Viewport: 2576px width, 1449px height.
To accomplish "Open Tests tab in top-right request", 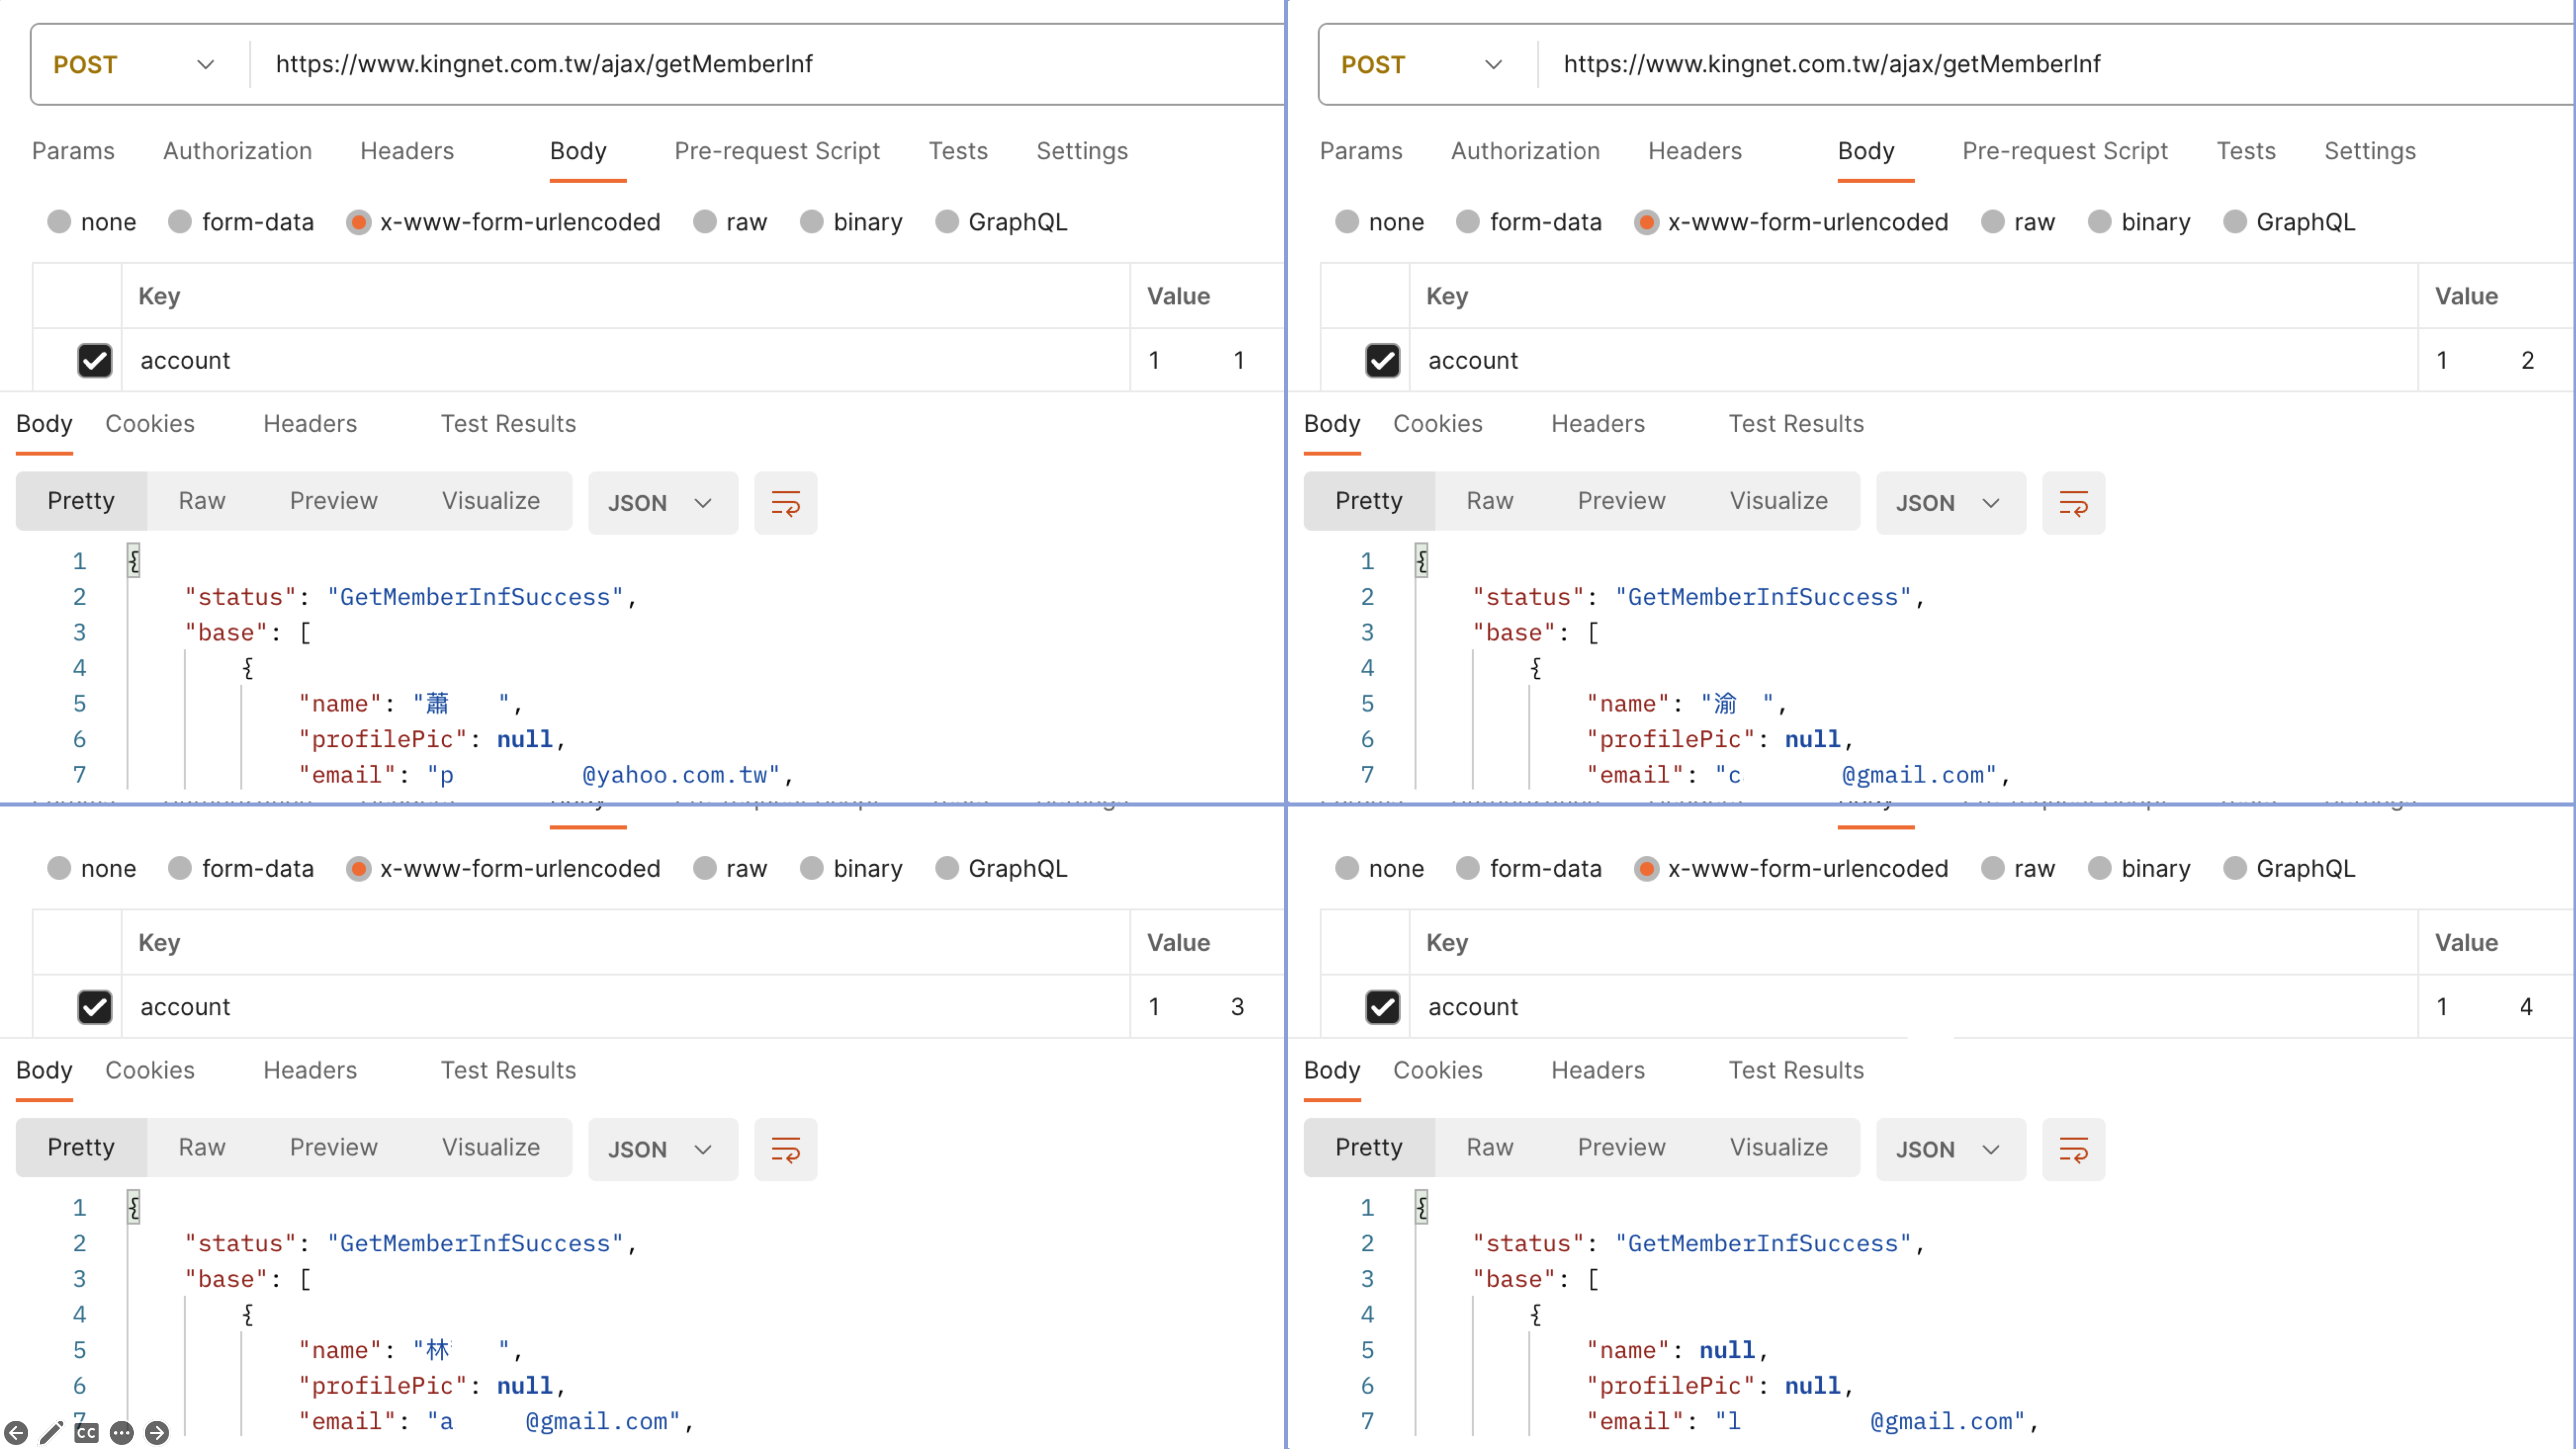I will coord(2246,151).
